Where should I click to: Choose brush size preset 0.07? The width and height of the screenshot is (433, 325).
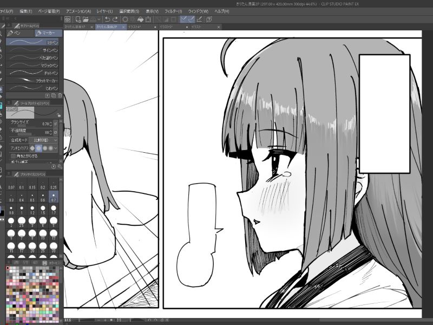(11, 184)
